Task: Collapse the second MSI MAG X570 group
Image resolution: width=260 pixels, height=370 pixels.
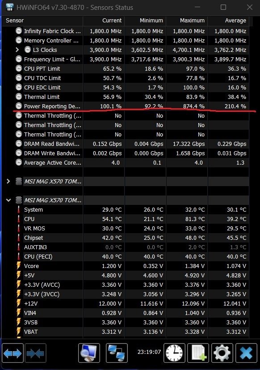Action: pos(8,200)
